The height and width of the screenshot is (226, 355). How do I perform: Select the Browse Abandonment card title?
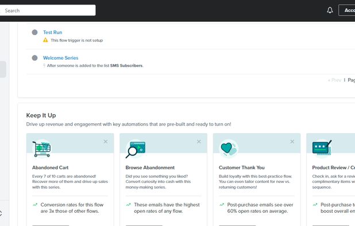(x=150, y=167)
